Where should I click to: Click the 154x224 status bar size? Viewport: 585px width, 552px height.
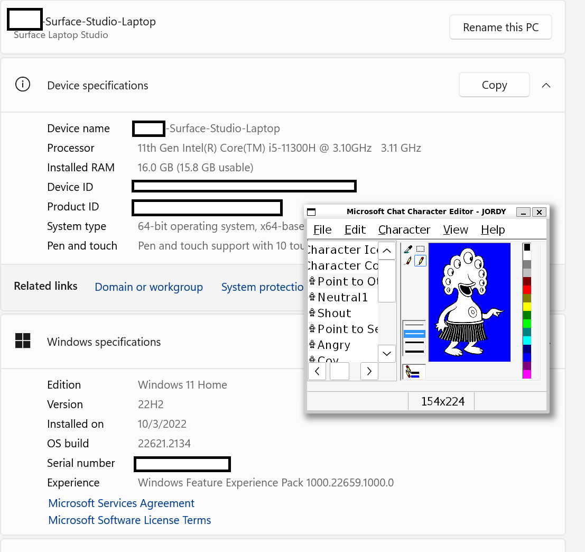(x=442, y=401)
